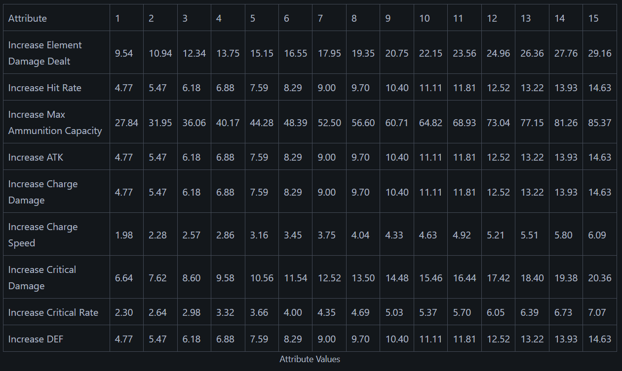This screenshot has height=371, width=622.
Task: Click value 22.15 in Element Damage row
Action: click(430, 53)
